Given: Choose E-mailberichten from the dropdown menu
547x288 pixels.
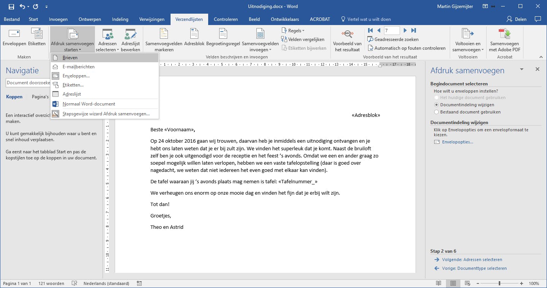Looking at the screenshot, I should 79,67.
